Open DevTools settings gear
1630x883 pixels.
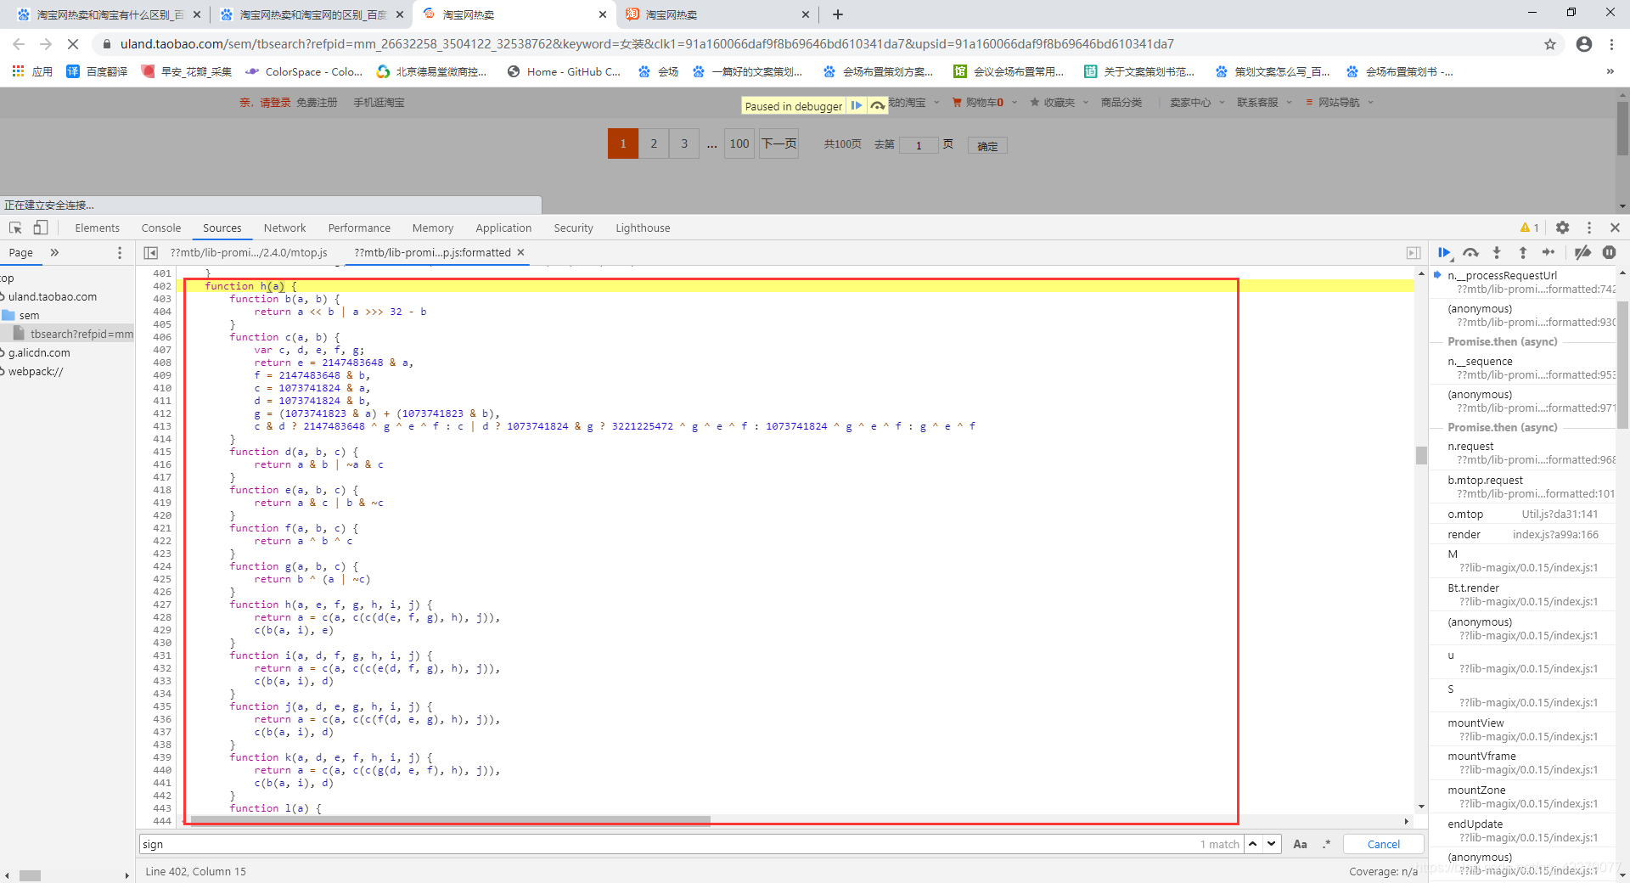[1562, 228]
